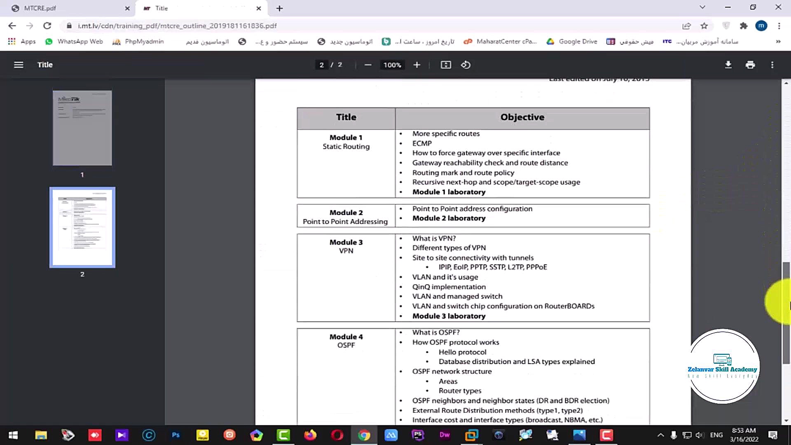Click 'What is OSPF?' text

pos(436,333)
